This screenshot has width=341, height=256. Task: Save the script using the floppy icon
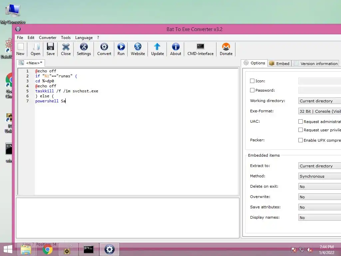51,49
